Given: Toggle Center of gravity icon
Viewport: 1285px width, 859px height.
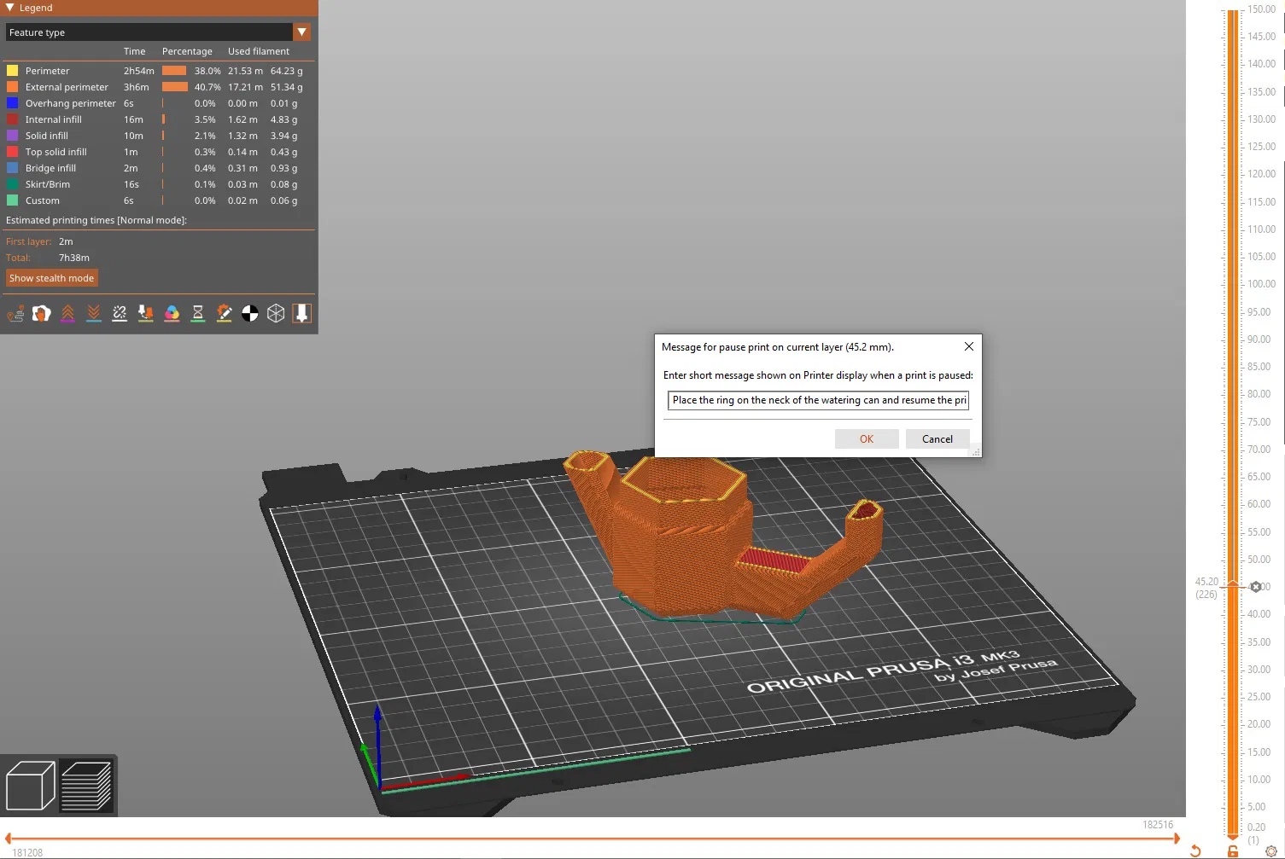Looking at the screenshot, I should pyautogui.click(x=250, y=314).
